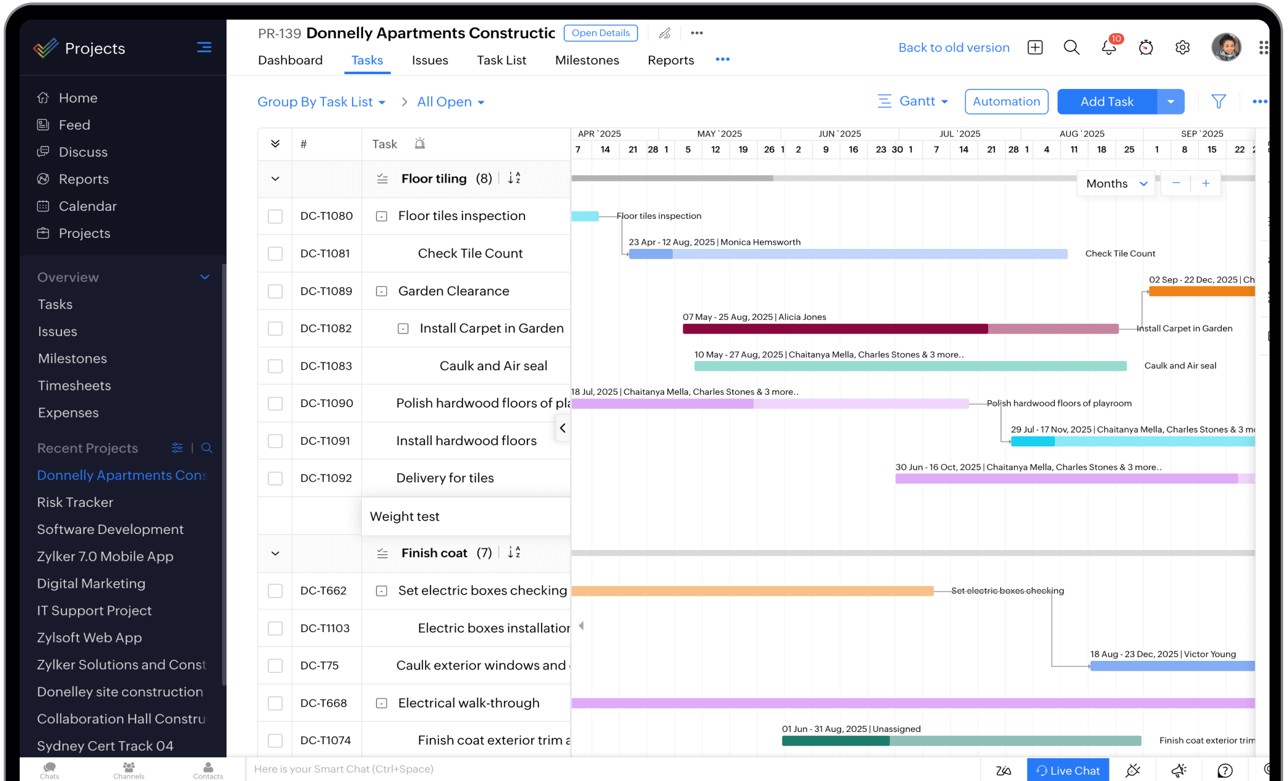Click the filter icon on toolbar
Screen dimensions: 1288x781
1219,101
